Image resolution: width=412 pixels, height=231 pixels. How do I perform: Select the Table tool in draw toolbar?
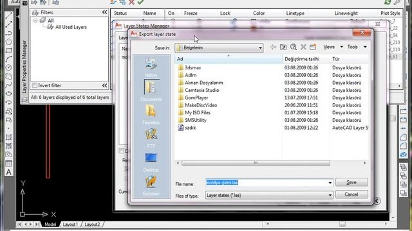point(8,164)
